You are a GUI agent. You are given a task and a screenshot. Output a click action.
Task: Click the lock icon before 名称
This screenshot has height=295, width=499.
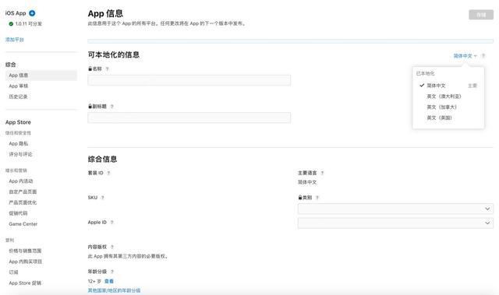(90, 68)
